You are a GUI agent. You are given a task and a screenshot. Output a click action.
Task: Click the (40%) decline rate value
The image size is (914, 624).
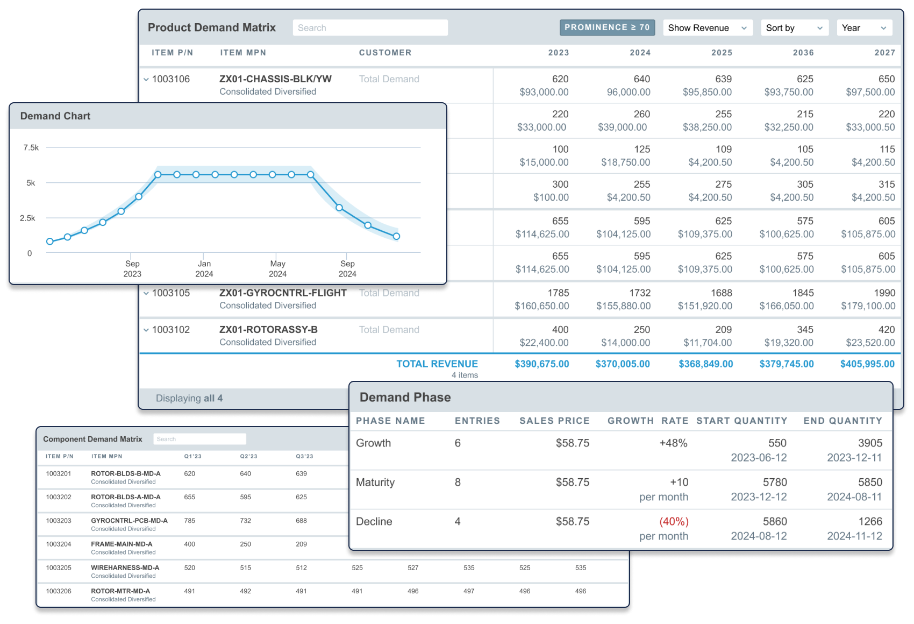pos(674,522)
